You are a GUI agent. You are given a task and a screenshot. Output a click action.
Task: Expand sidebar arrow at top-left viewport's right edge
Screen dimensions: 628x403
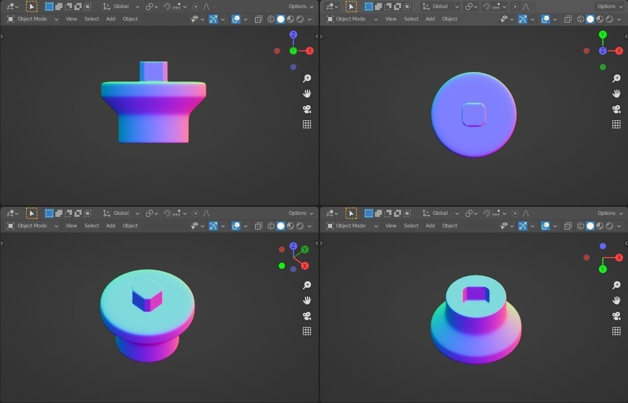316,36
